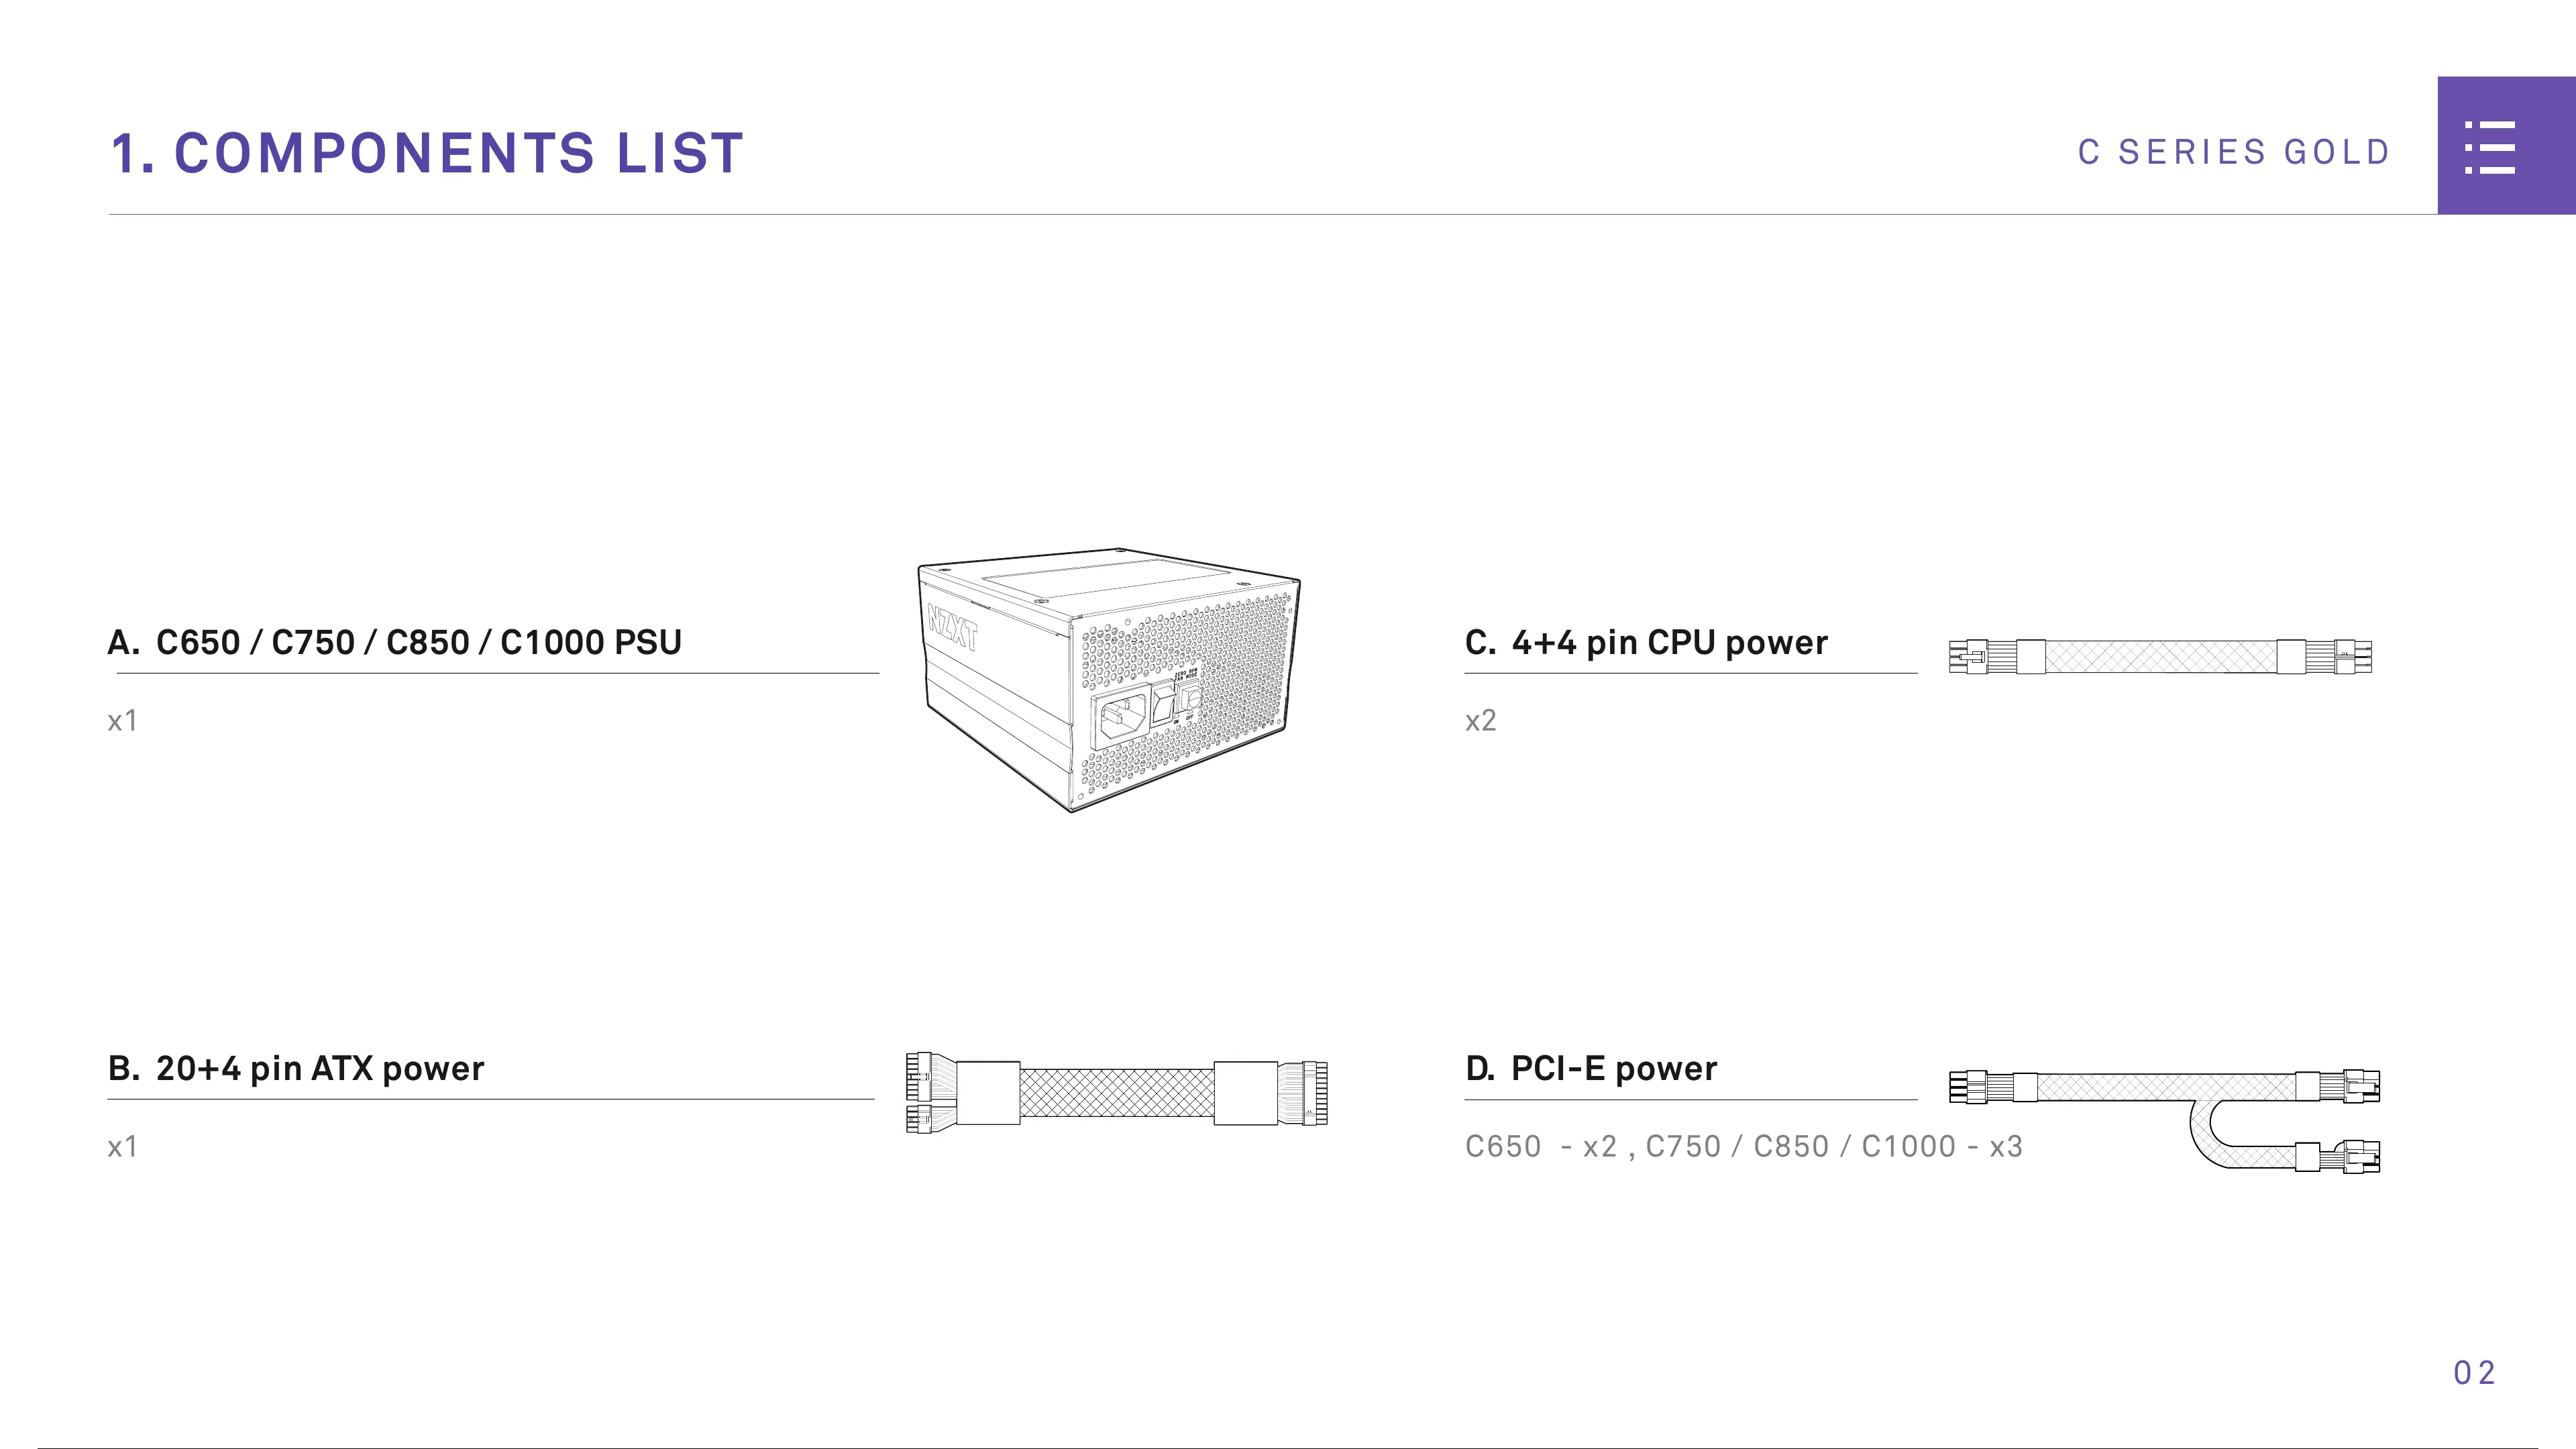Select the A. C650 / C750 / C850 / C1000 PSU label
Image resolution: width=2576 pixels, height=1449 pixels.
click(394, 642)
